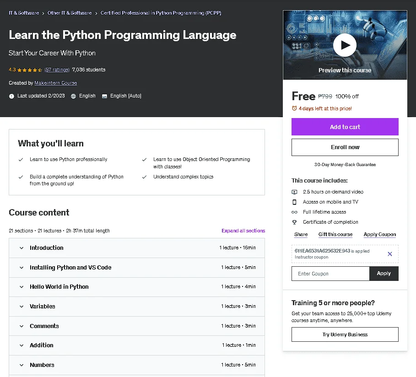Viewport: 416px width, 377px height.
Task: Click the '7,036 students' text
Action: [89, 70]
